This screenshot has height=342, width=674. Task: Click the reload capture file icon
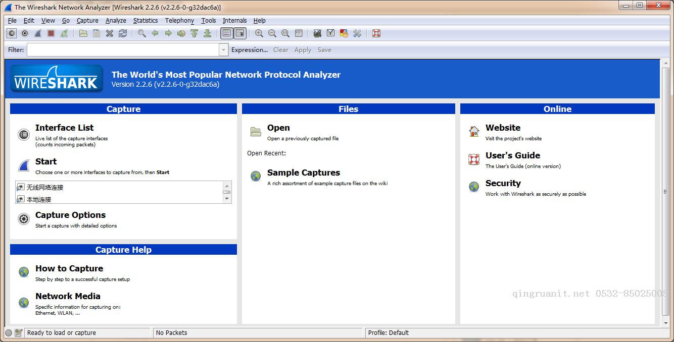(123, 33)
